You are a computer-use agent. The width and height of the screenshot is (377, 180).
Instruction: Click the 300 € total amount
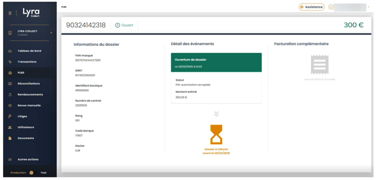pos(354,25)
